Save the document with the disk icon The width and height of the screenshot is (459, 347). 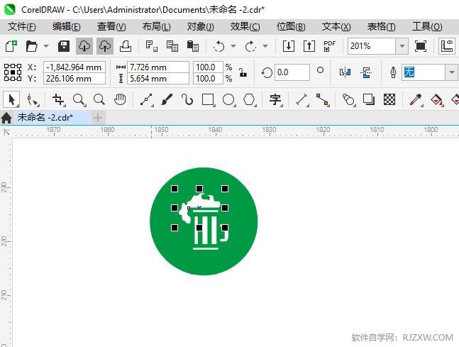[64, 46]
